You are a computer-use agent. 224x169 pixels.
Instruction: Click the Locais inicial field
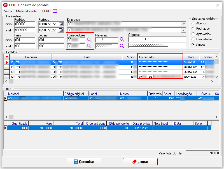[51, 40]
